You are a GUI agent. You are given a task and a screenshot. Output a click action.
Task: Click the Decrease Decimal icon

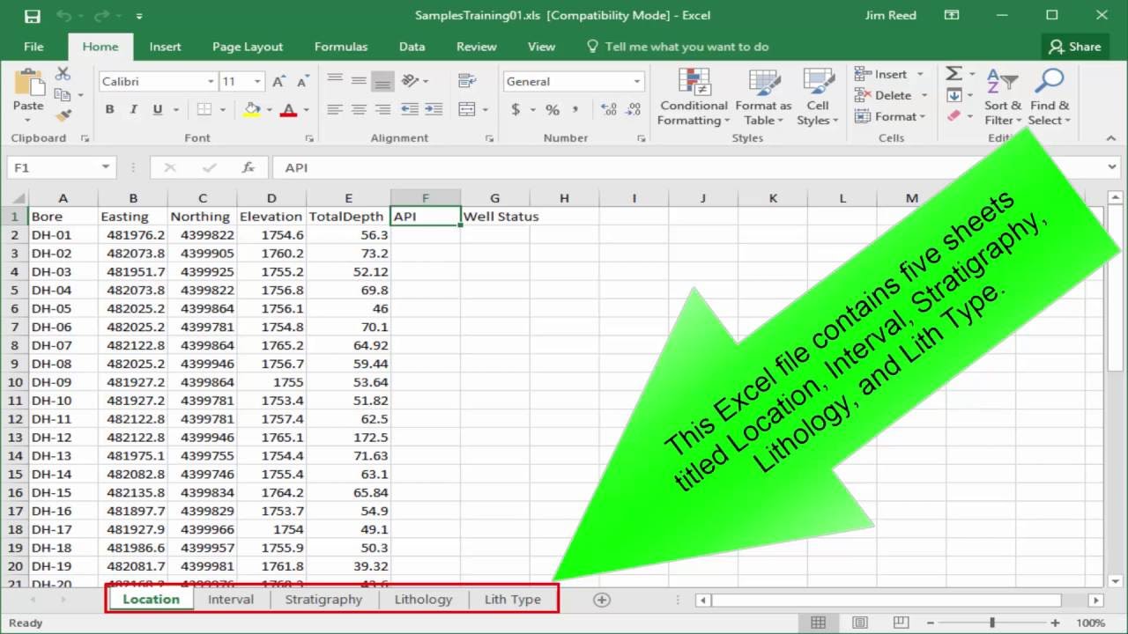[633, 109]
